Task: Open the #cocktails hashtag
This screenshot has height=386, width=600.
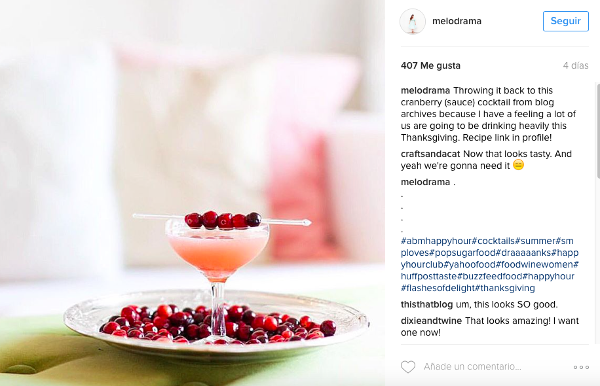Action: click(x=493, y=241)
